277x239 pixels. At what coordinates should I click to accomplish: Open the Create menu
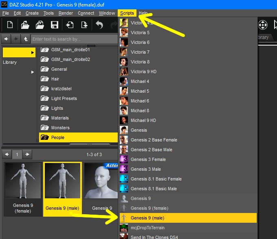[x=32, y=13]
